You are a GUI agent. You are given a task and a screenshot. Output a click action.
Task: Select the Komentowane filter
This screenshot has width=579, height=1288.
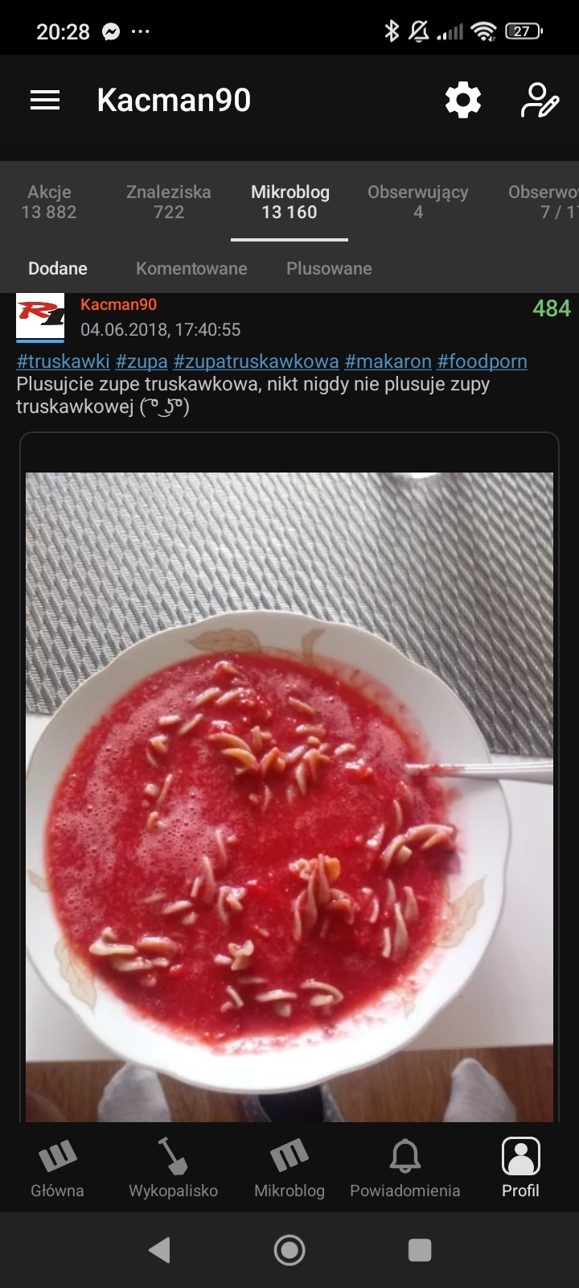tap(191, 268)
